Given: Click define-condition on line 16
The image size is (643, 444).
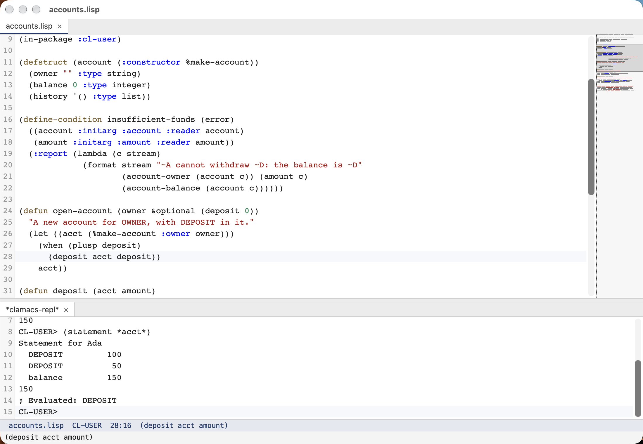Looking at the screenshot, I should 63,119.
